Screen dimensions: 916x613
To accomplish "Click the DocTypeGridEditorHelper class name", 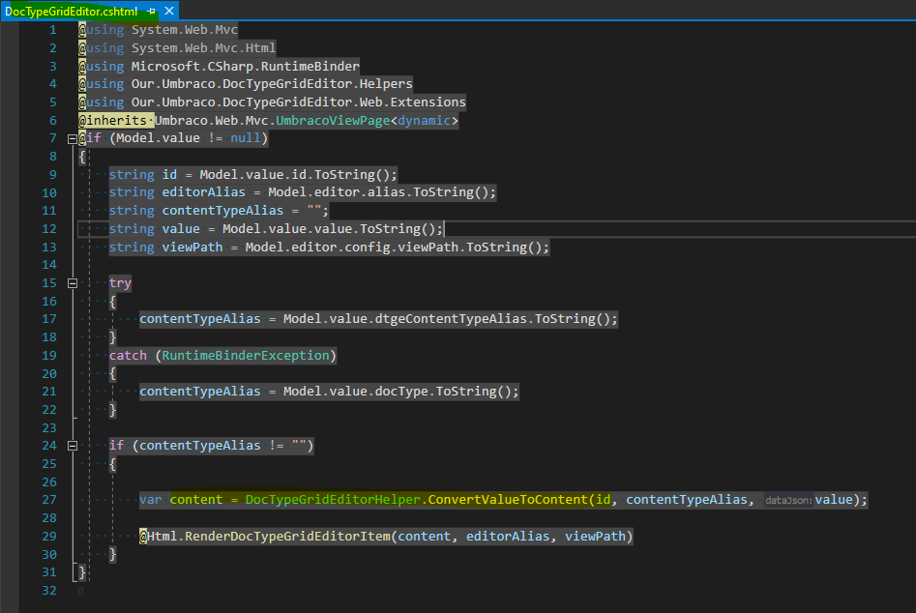I will coord(333,500).
